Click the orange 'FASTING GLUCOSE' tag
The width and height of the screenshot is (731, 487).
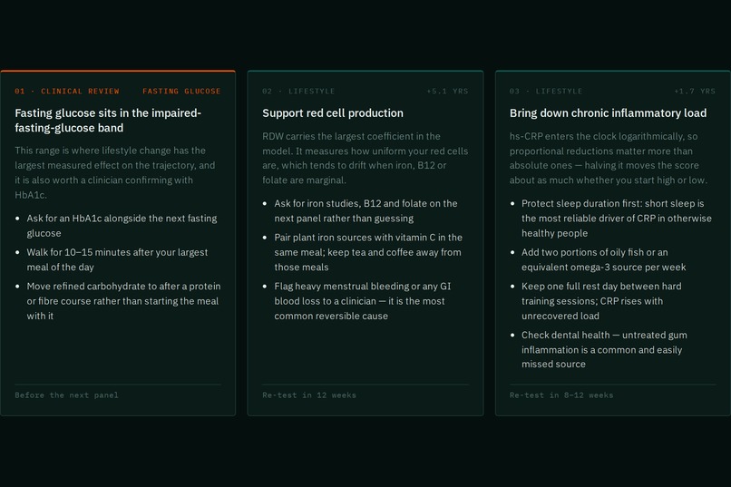point(181,92)
